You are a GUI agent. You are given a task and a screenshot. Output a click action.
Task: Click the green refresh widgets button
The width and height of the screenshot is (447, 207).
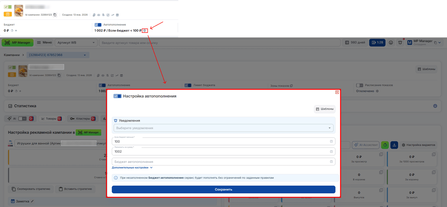pyautogui.click(x=385, y=145)
